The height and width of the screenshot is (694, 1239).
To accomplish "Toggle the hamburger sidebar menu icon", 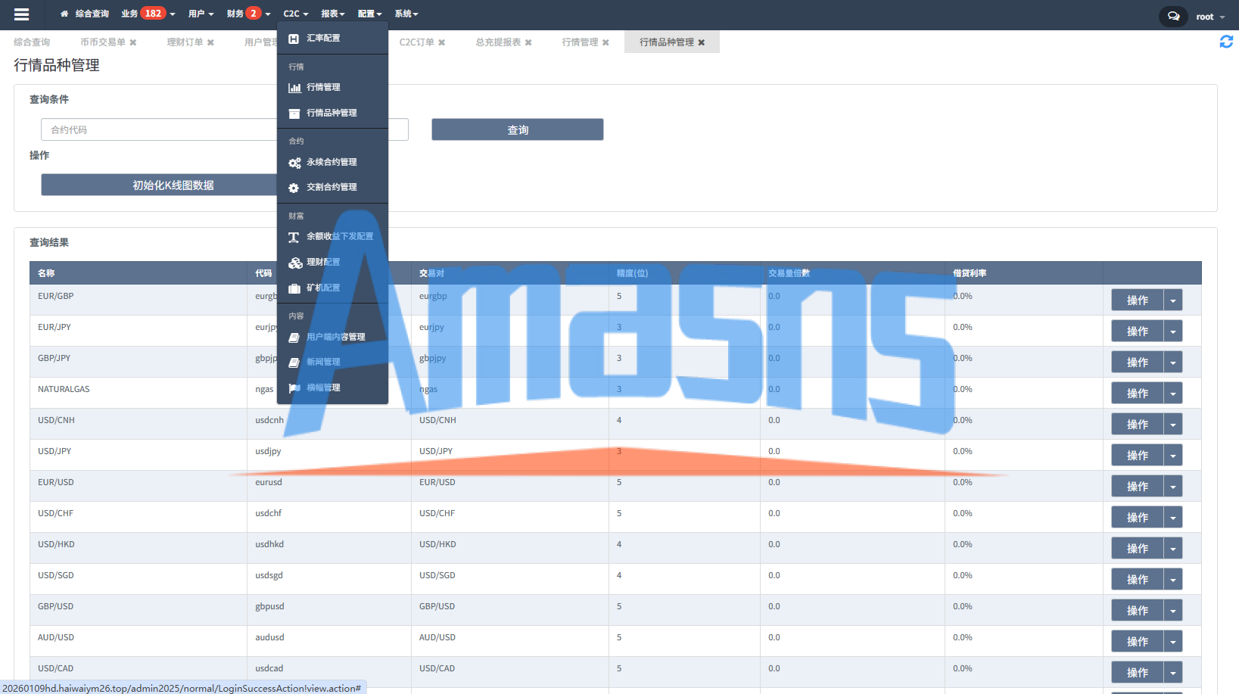I will [x=21, y=14].
